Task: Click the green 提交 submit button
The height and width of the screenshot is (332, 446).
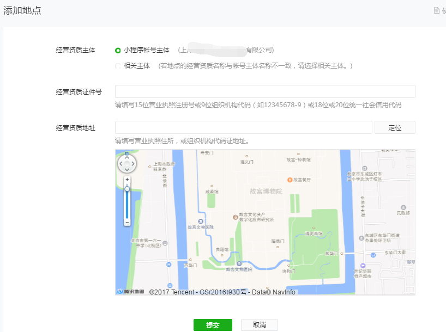Action: 213,325
